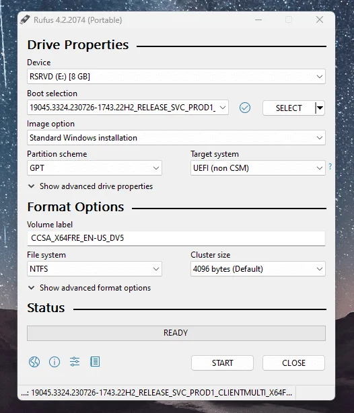Open the Partition scheme GPT dropdown
Viewport: 354px width, 413px height.
pos(94,168)
